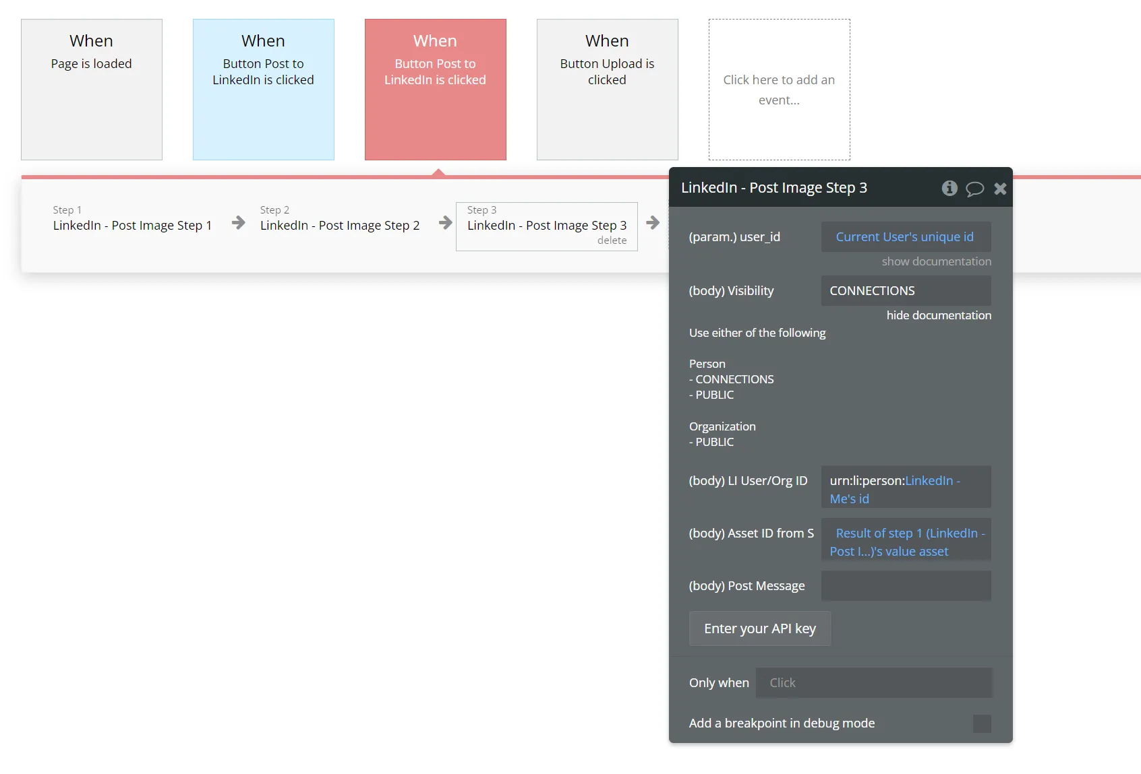Select the blue Button Post to LinkedIn event
Image resolution: width=1141 pixels, height=774 pixels.
tap(264, 90)
